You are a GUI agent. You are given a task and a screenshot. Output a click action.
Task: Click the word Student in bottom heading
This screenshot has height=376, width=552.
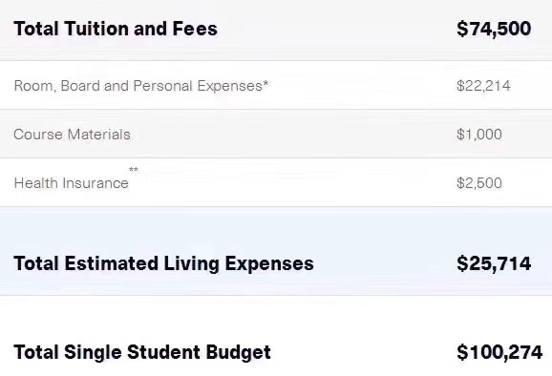tap(163, 352)
